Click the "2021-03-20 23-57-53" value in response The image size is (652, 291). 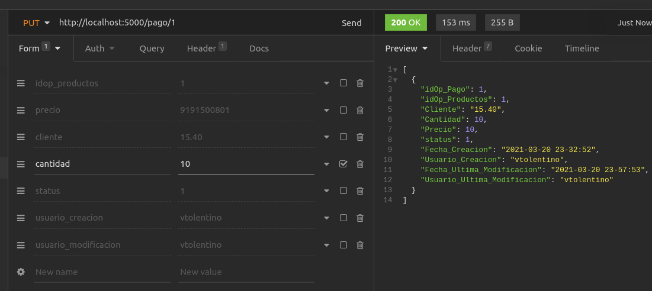[598, 170]
